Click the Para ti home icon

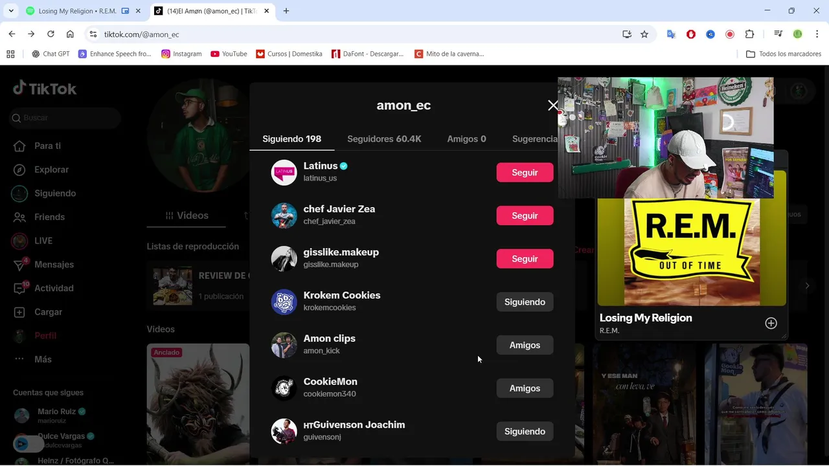click(x=20, y=146)
